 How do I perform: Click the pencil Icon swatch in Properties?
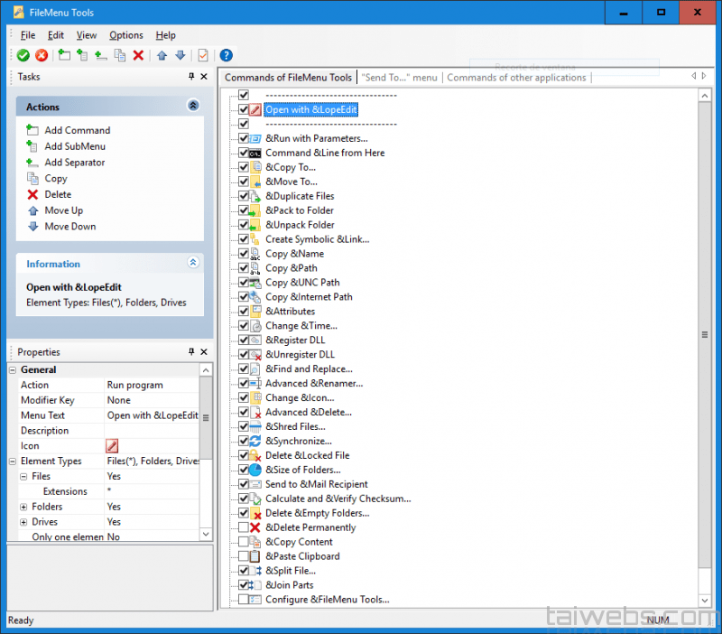pos(112,445)
